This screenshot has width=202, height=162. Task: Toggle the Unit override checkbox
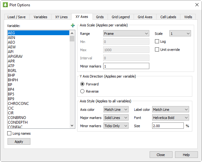[x=157, y=50]
